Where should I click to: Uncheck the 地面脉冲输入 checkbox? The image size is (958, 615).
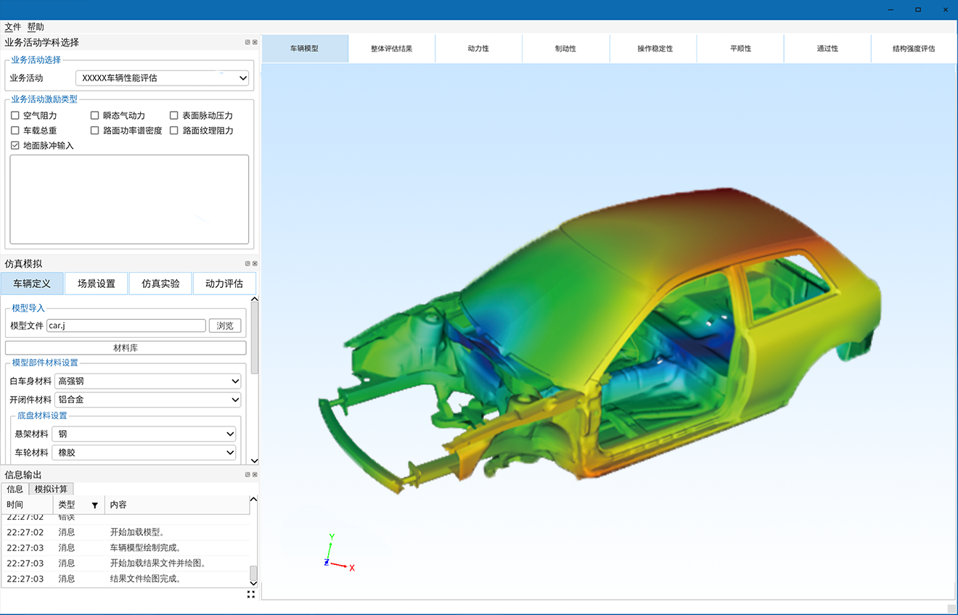pyautogui.click(x=15, y=146)
